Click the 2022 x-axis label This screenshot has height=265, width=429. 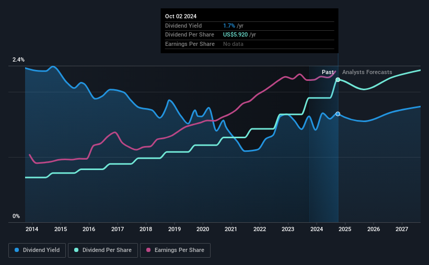(x=260, y=229)
